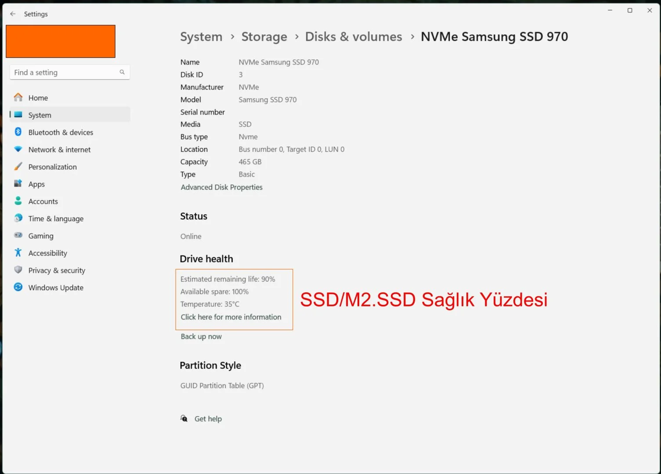The height and width of the screenshot is (474, 661).
Task: Open Advanced Disk Properties link
Action: pyautogui.click(x=221, y=187)
